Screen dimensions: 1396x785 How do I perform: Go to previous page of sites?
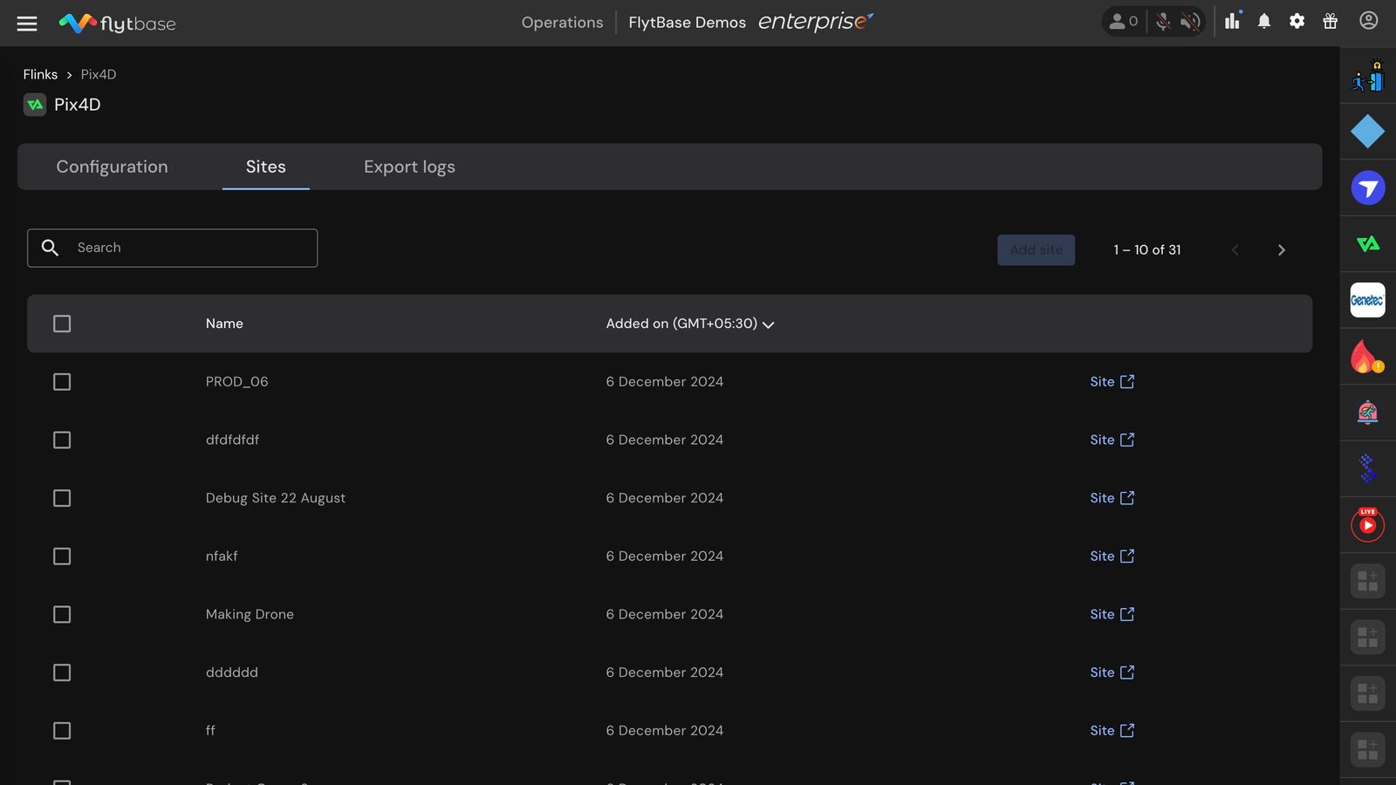1235,250
